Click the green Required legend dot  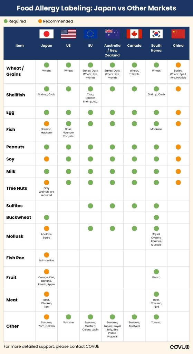6,21
